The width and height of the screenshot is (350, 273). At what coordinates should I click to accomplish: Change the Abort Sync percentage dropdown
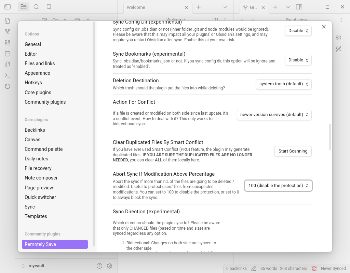278,186
